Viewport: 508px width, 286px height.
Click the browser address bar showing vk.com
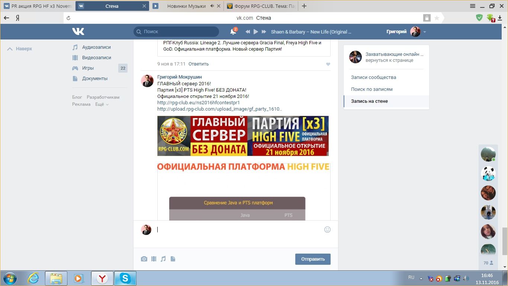(254, 18)
